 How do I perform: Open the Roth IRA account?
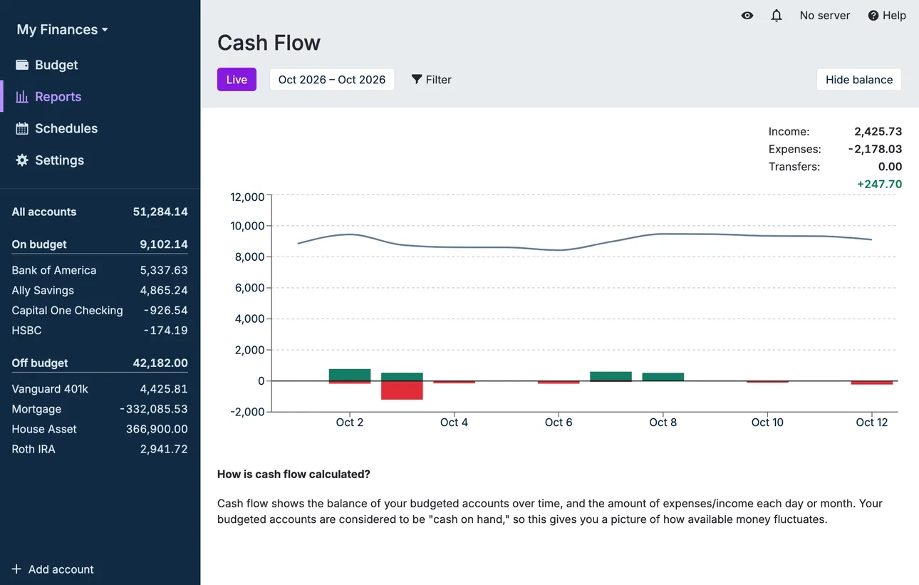tap(100, 449)
